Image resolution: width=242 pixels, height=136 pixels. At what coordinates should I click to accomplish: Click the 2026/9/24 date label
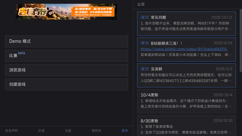(x=223, y=43)
